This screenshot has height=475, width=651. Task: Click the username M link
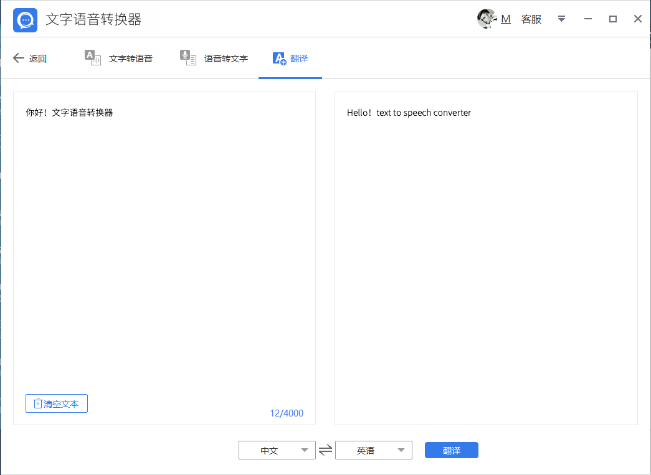point(506,19)
